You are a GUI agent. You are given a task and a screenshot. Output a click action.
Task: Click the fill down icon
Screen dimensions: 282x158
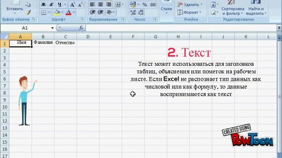tap(213, 4)
